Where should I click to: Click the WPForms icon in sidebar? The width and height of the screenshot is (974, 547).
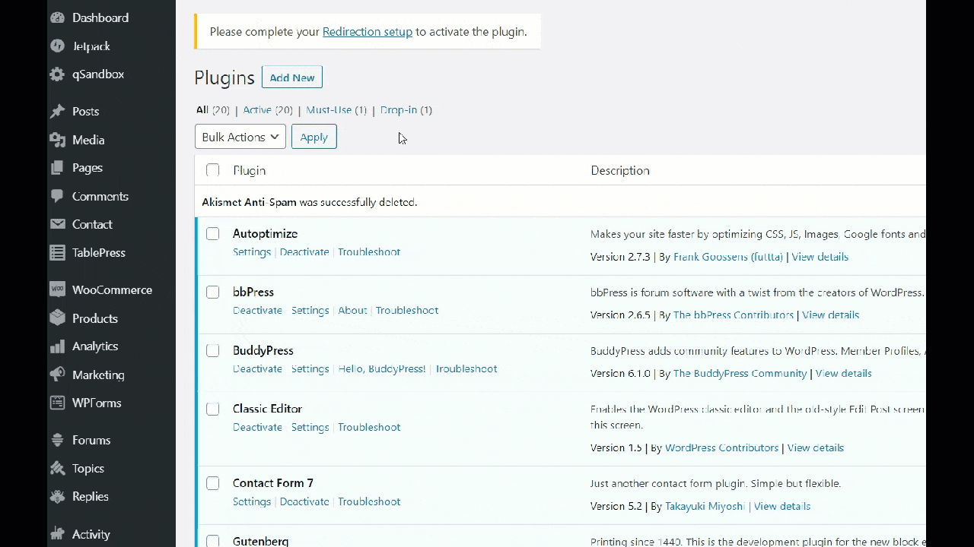click(x=57, y=403)
